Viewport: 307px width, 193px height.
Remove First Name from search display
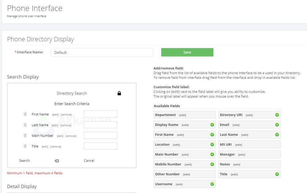(66, 115)
